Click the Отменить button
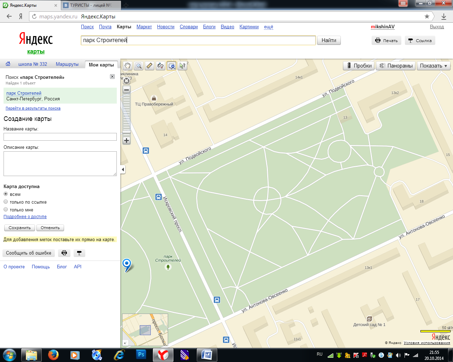Viewport: 453px width, 362px height. 50,228
